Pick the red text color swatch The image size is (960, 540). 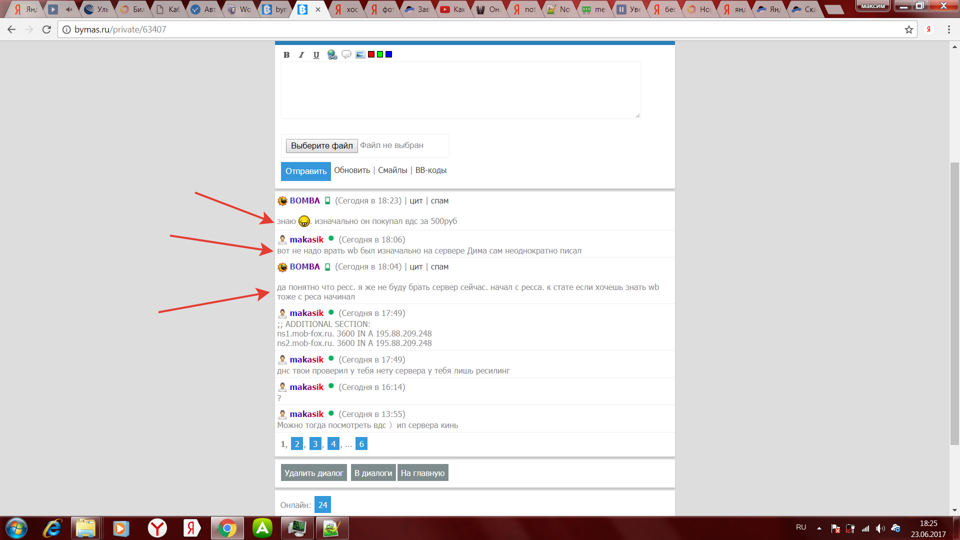pos(371,54)
